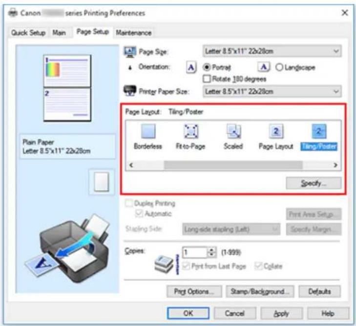Click the layout list right scroll arrow
356x326 pixels.
click(335, 165)
